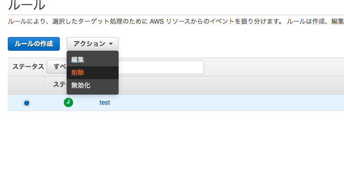Expand the ステータス filter dropdown

point(57,67)
